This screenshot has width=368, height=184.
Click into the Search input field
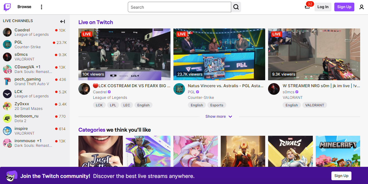click(x=179, y=7)
